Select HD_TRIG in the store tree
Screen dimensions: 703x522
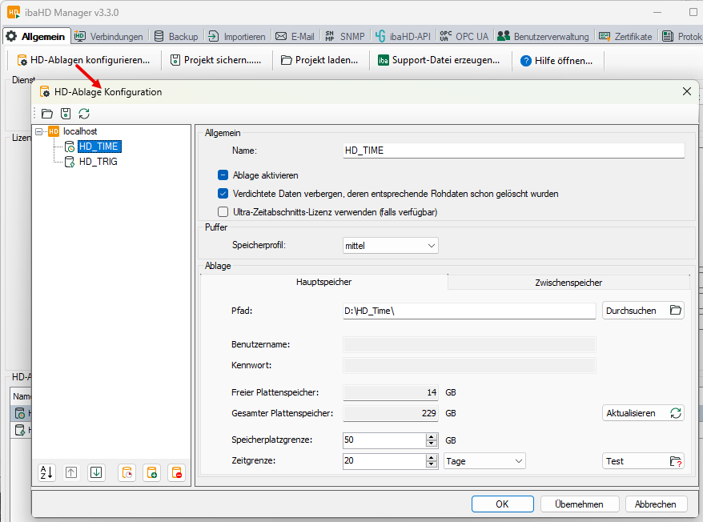click(x=98, y=162)
